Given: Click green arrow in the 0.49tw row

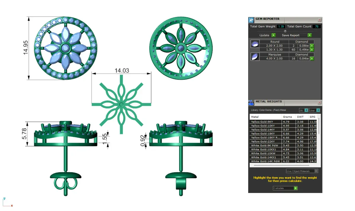Looking at the screenshot, I should click(312, 50).
